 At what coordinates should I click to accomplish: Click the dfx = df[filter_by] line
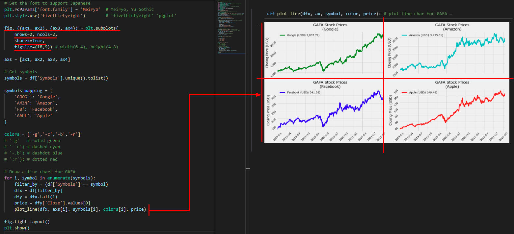coord(39,190)
